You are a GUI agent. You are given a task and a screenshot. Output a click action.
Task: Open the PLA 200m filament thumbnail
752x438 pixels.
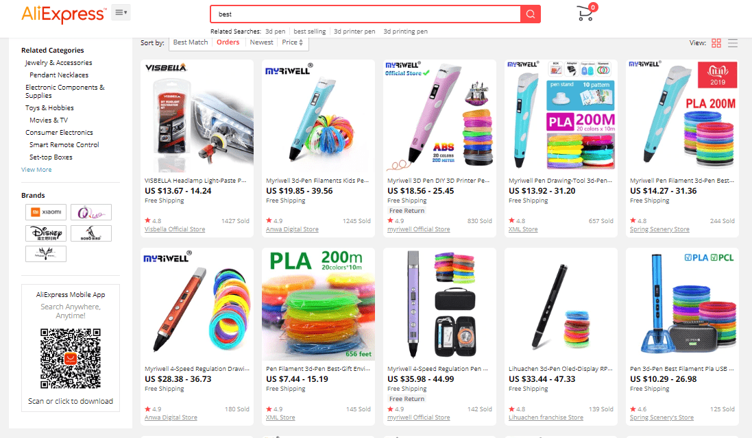coord(319,304)
